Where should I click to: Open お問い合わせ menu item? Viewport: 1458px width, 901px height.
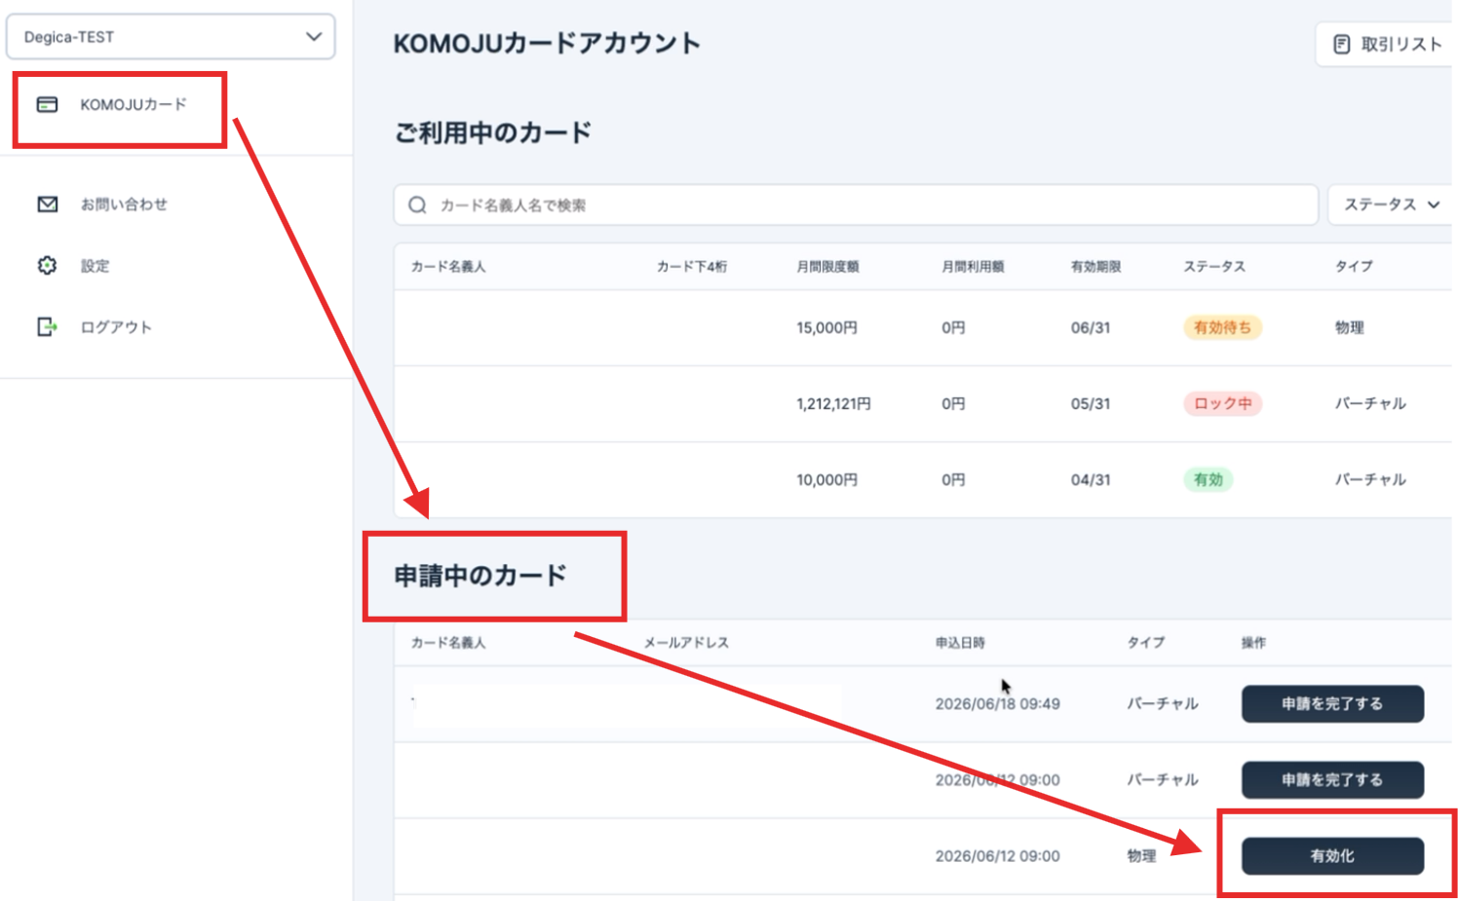[x=124, y=204]
